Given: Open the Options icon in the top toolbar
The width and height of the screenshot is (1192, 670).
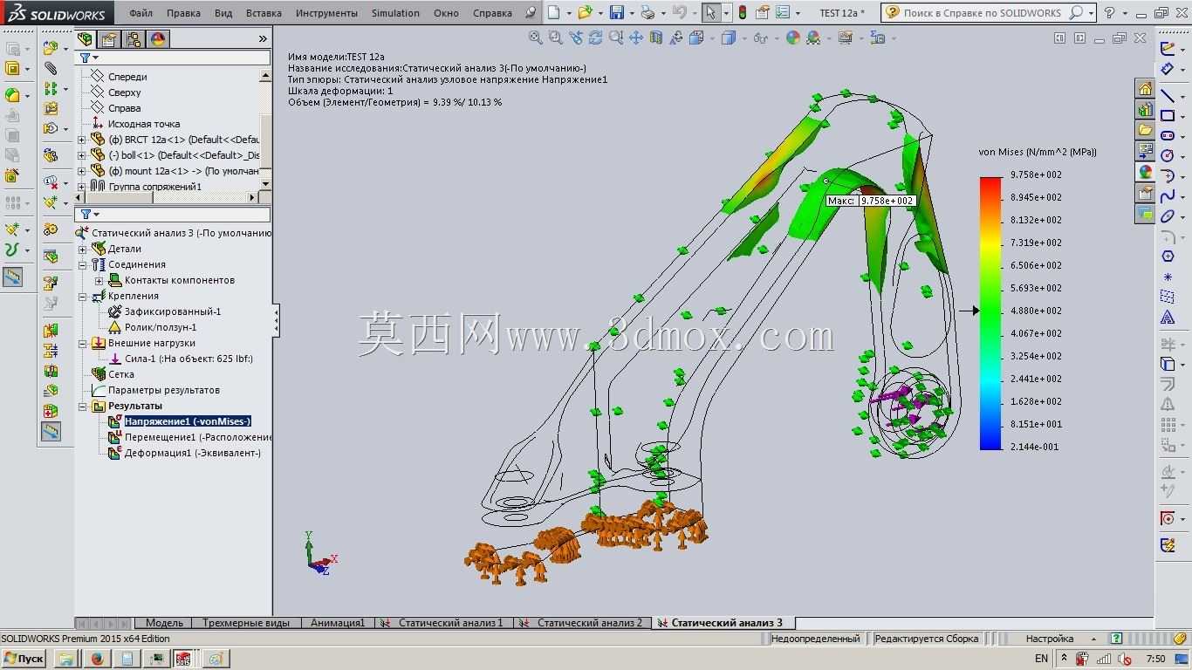Looking at the screenshot, I should tap(781, 12).
